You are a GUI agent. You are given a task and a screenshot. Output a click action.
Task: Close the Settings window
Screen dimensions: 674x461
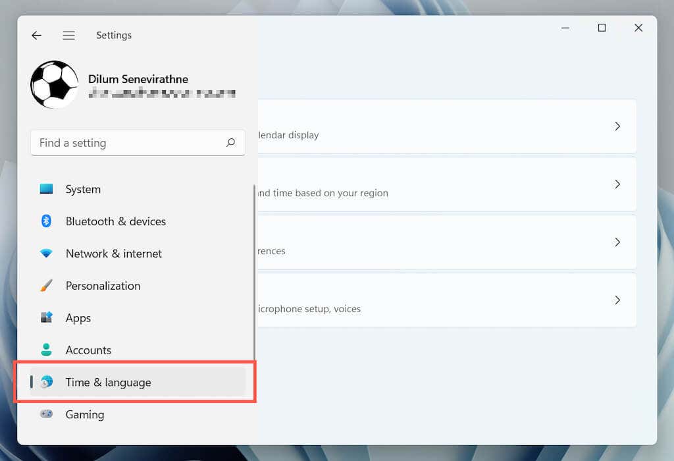[x=638, y=28]
